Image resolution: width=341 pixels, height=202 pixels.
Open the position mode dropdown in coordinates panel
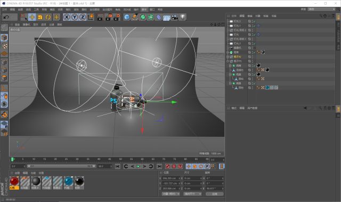coord(170,193)
